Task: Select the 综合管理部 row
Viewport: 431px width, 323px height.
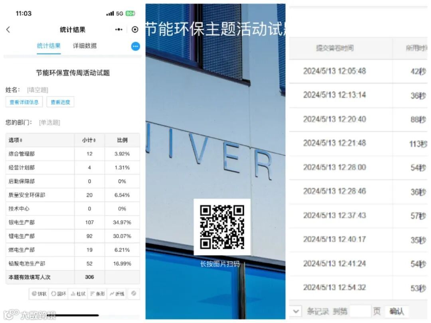Action: [73, 154]
